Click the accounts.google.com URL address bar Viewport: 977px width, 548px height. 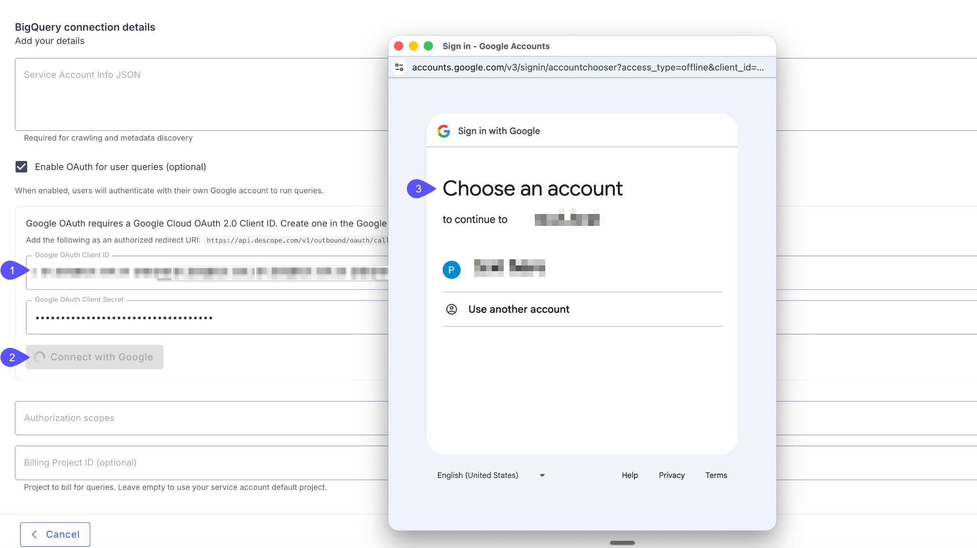tap(588, 67)
